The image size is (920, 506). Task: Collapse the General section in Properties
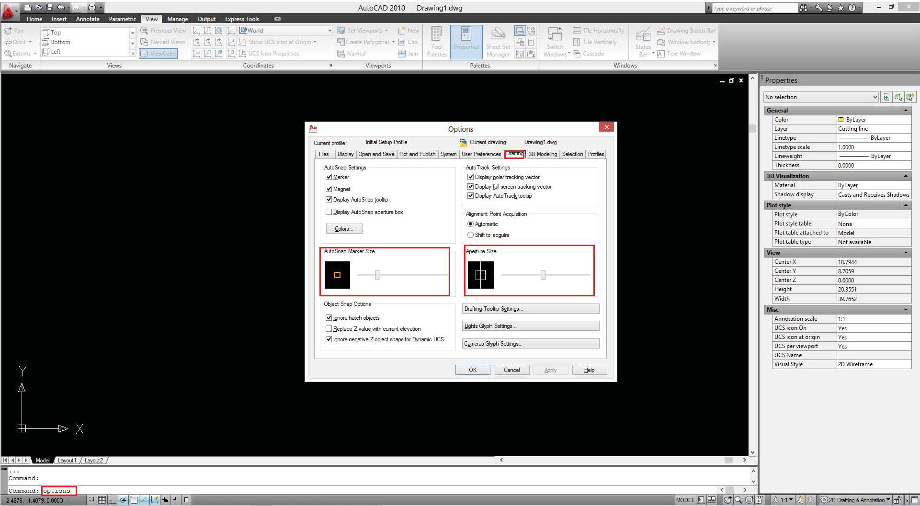click(x=906, y=111)
